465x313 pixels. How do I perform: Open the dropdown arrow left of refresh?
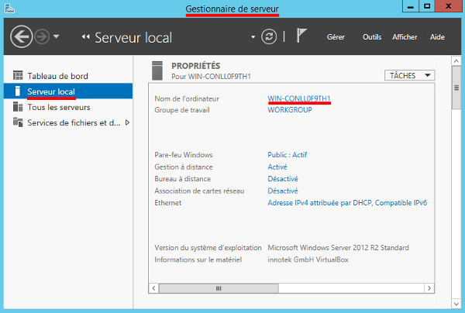click(253, 37)
